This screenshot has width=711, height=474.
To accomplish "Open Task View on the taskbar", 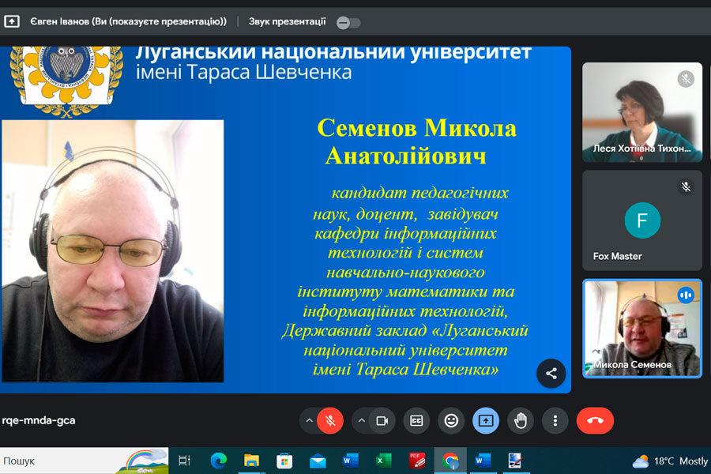I will click(x=185, y=461).
